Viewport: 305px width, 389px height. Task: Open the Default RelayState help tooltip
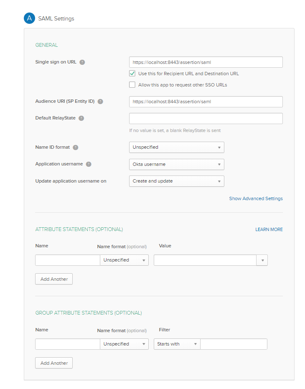click(81, 118)
